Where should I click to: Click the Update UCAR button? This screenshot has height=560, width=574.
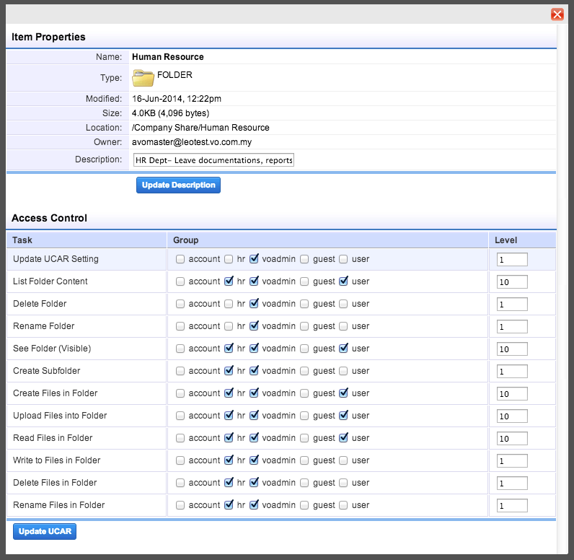coord(44,532)
